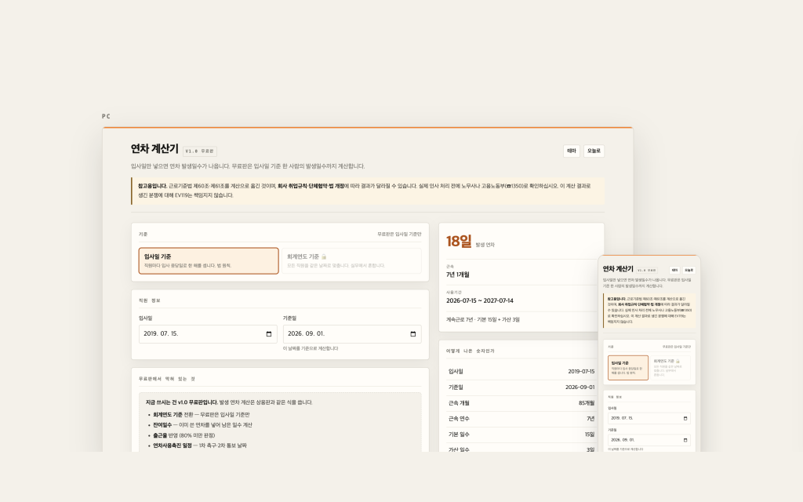
Task: Click 연차사용촉진 일정 bullet item
Action: coord(200,446)
